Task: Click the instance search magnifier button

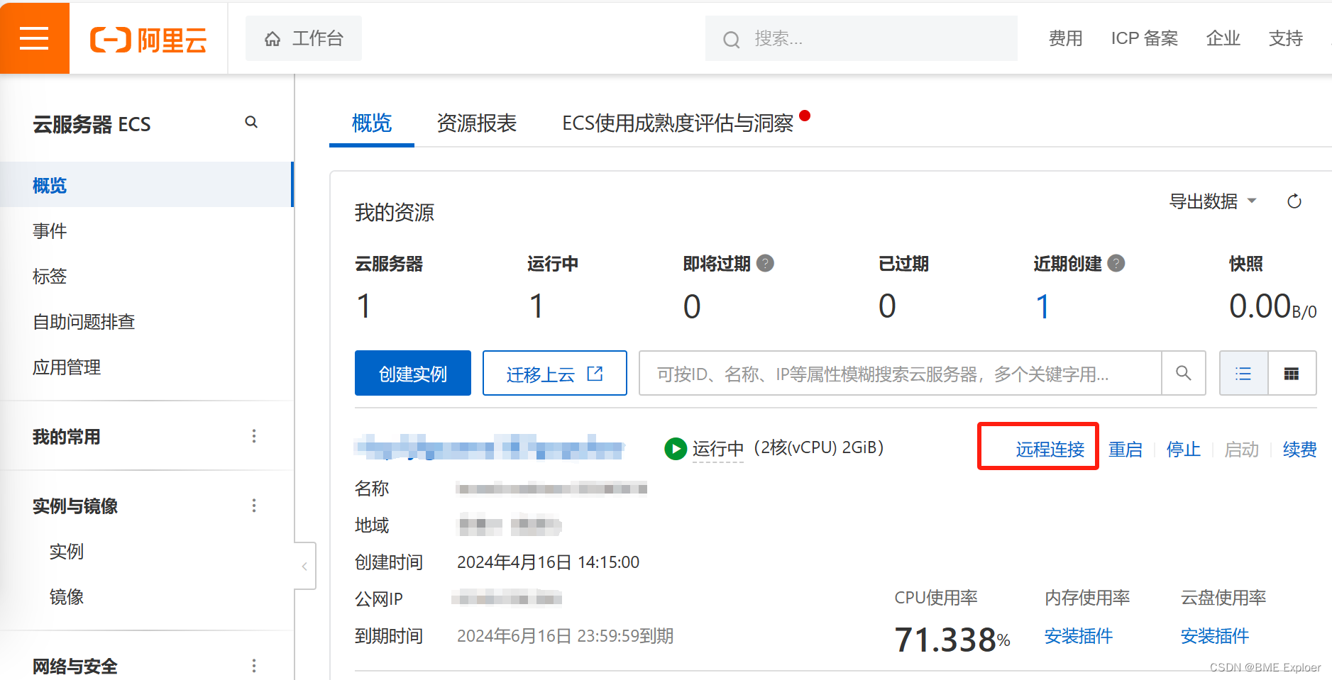Action: pyautogui.click(x=1183, y=373)
